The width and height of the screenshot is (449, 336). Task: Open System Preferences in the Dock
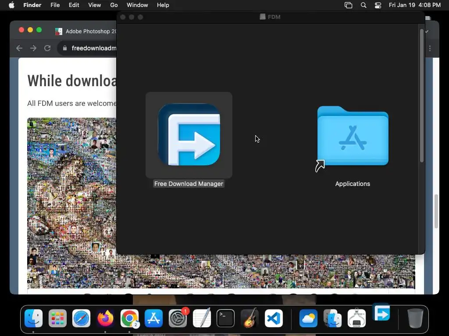coord(178,318)
